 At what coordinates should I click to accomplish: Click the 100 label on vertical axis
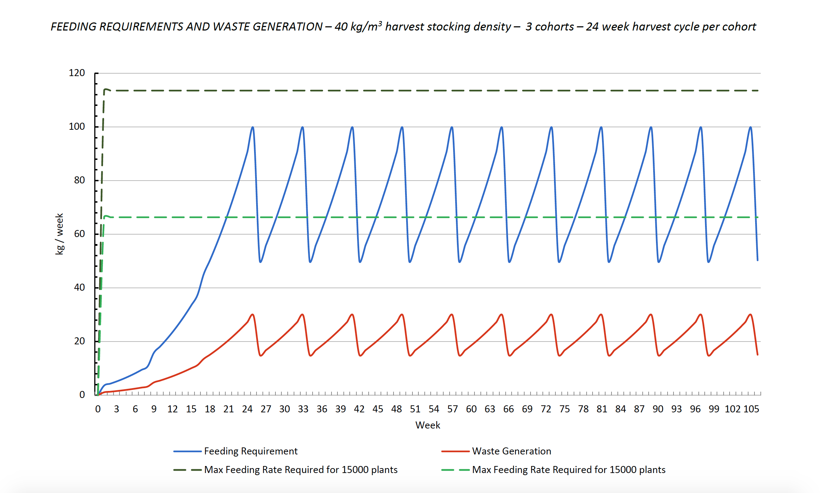coord(77,127)
